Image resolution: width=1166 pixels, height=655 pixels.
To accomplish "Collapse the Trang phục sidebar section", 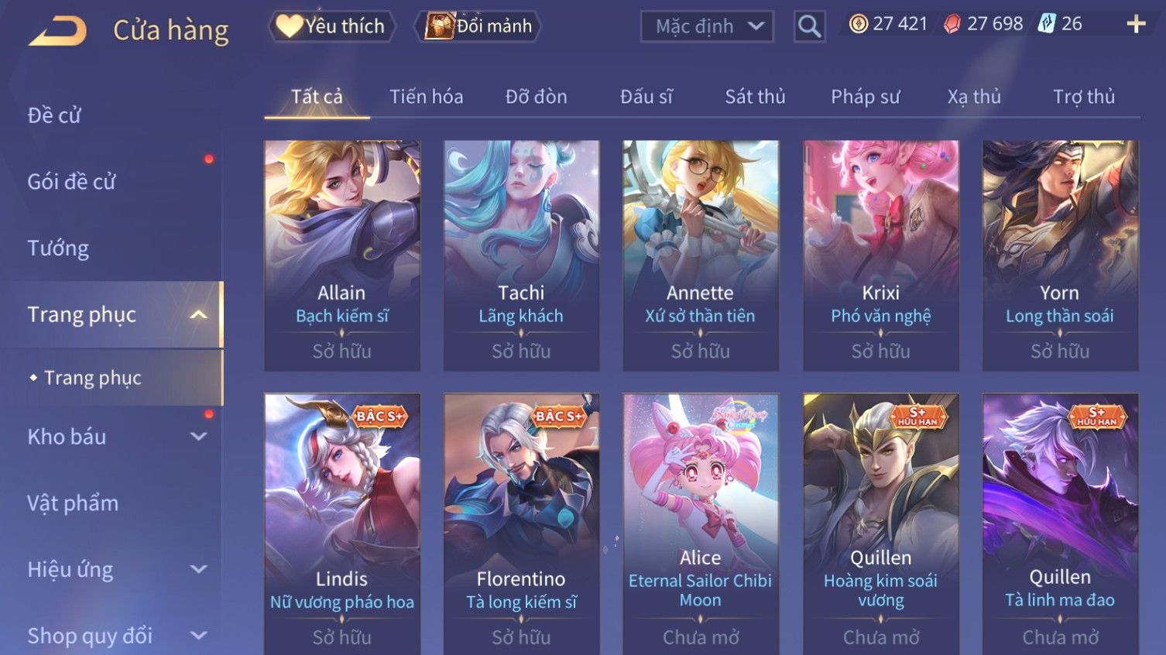I will pos(199,314).
